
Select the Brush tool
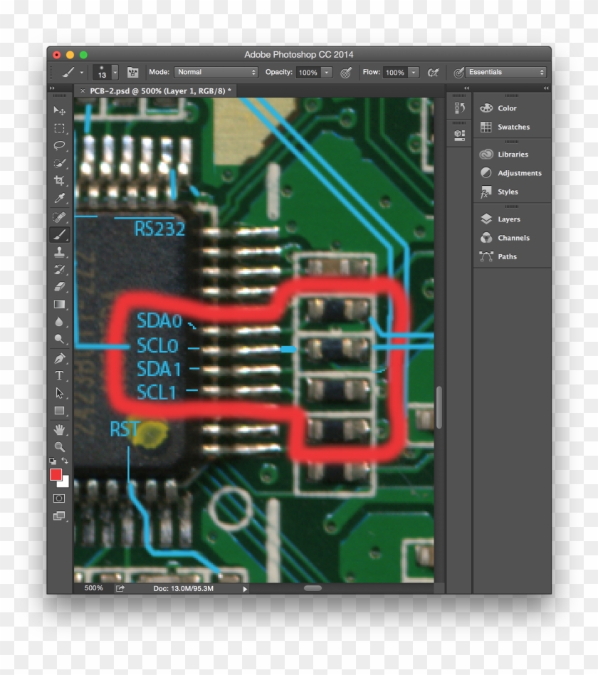pos(61,234)
